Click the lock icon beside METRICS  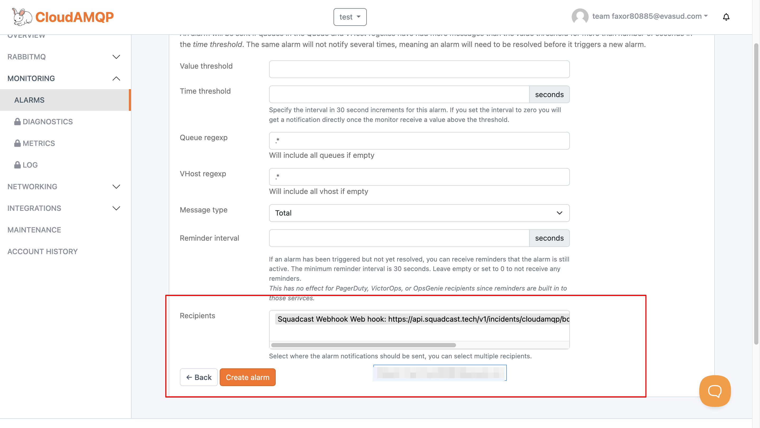pos(17,143)
